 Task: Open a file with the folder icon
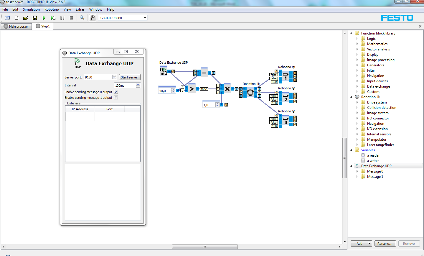[26, 18]
